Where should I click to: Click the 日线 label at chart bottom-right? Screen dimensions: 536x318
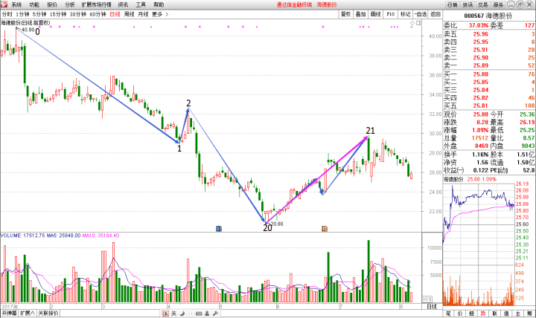432,306
